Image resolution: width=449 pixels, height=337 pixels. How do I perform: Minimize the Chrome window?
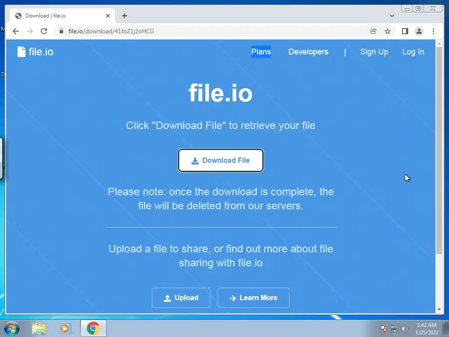[x=407, y=9]
